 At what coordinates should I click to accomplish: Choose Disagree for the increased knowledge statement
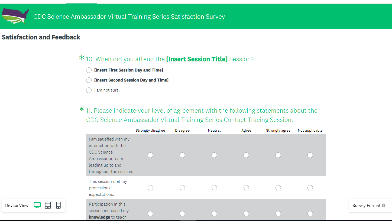click(182, 214)
